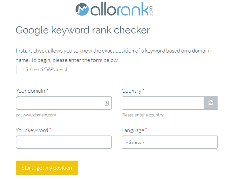Image resolution: width=234 pixels, height=180 pixels.
Task: Click the autofill contact icon in domain field
Action: click(107, 103)
